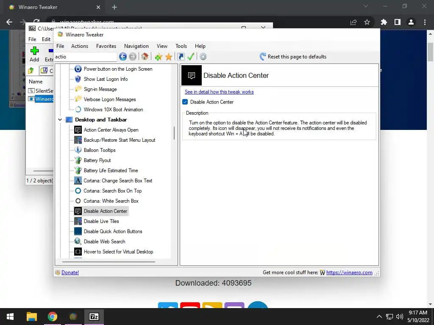Open 'See in detail how this tweak works' link
This screenshot has width=434, height=325.
(x=219, y=92)
